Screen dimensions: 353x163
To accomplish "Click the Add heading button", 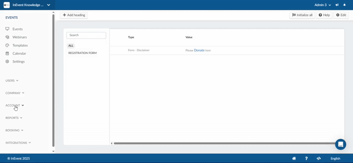I will point(74,15).
